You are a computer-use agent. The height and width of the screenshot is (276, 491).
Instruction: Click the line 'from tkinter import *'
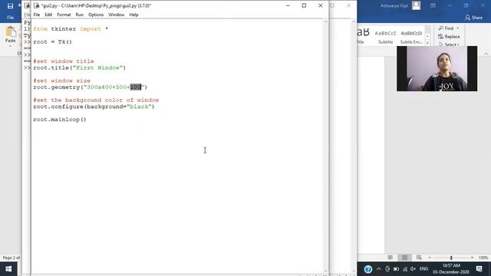71,29
